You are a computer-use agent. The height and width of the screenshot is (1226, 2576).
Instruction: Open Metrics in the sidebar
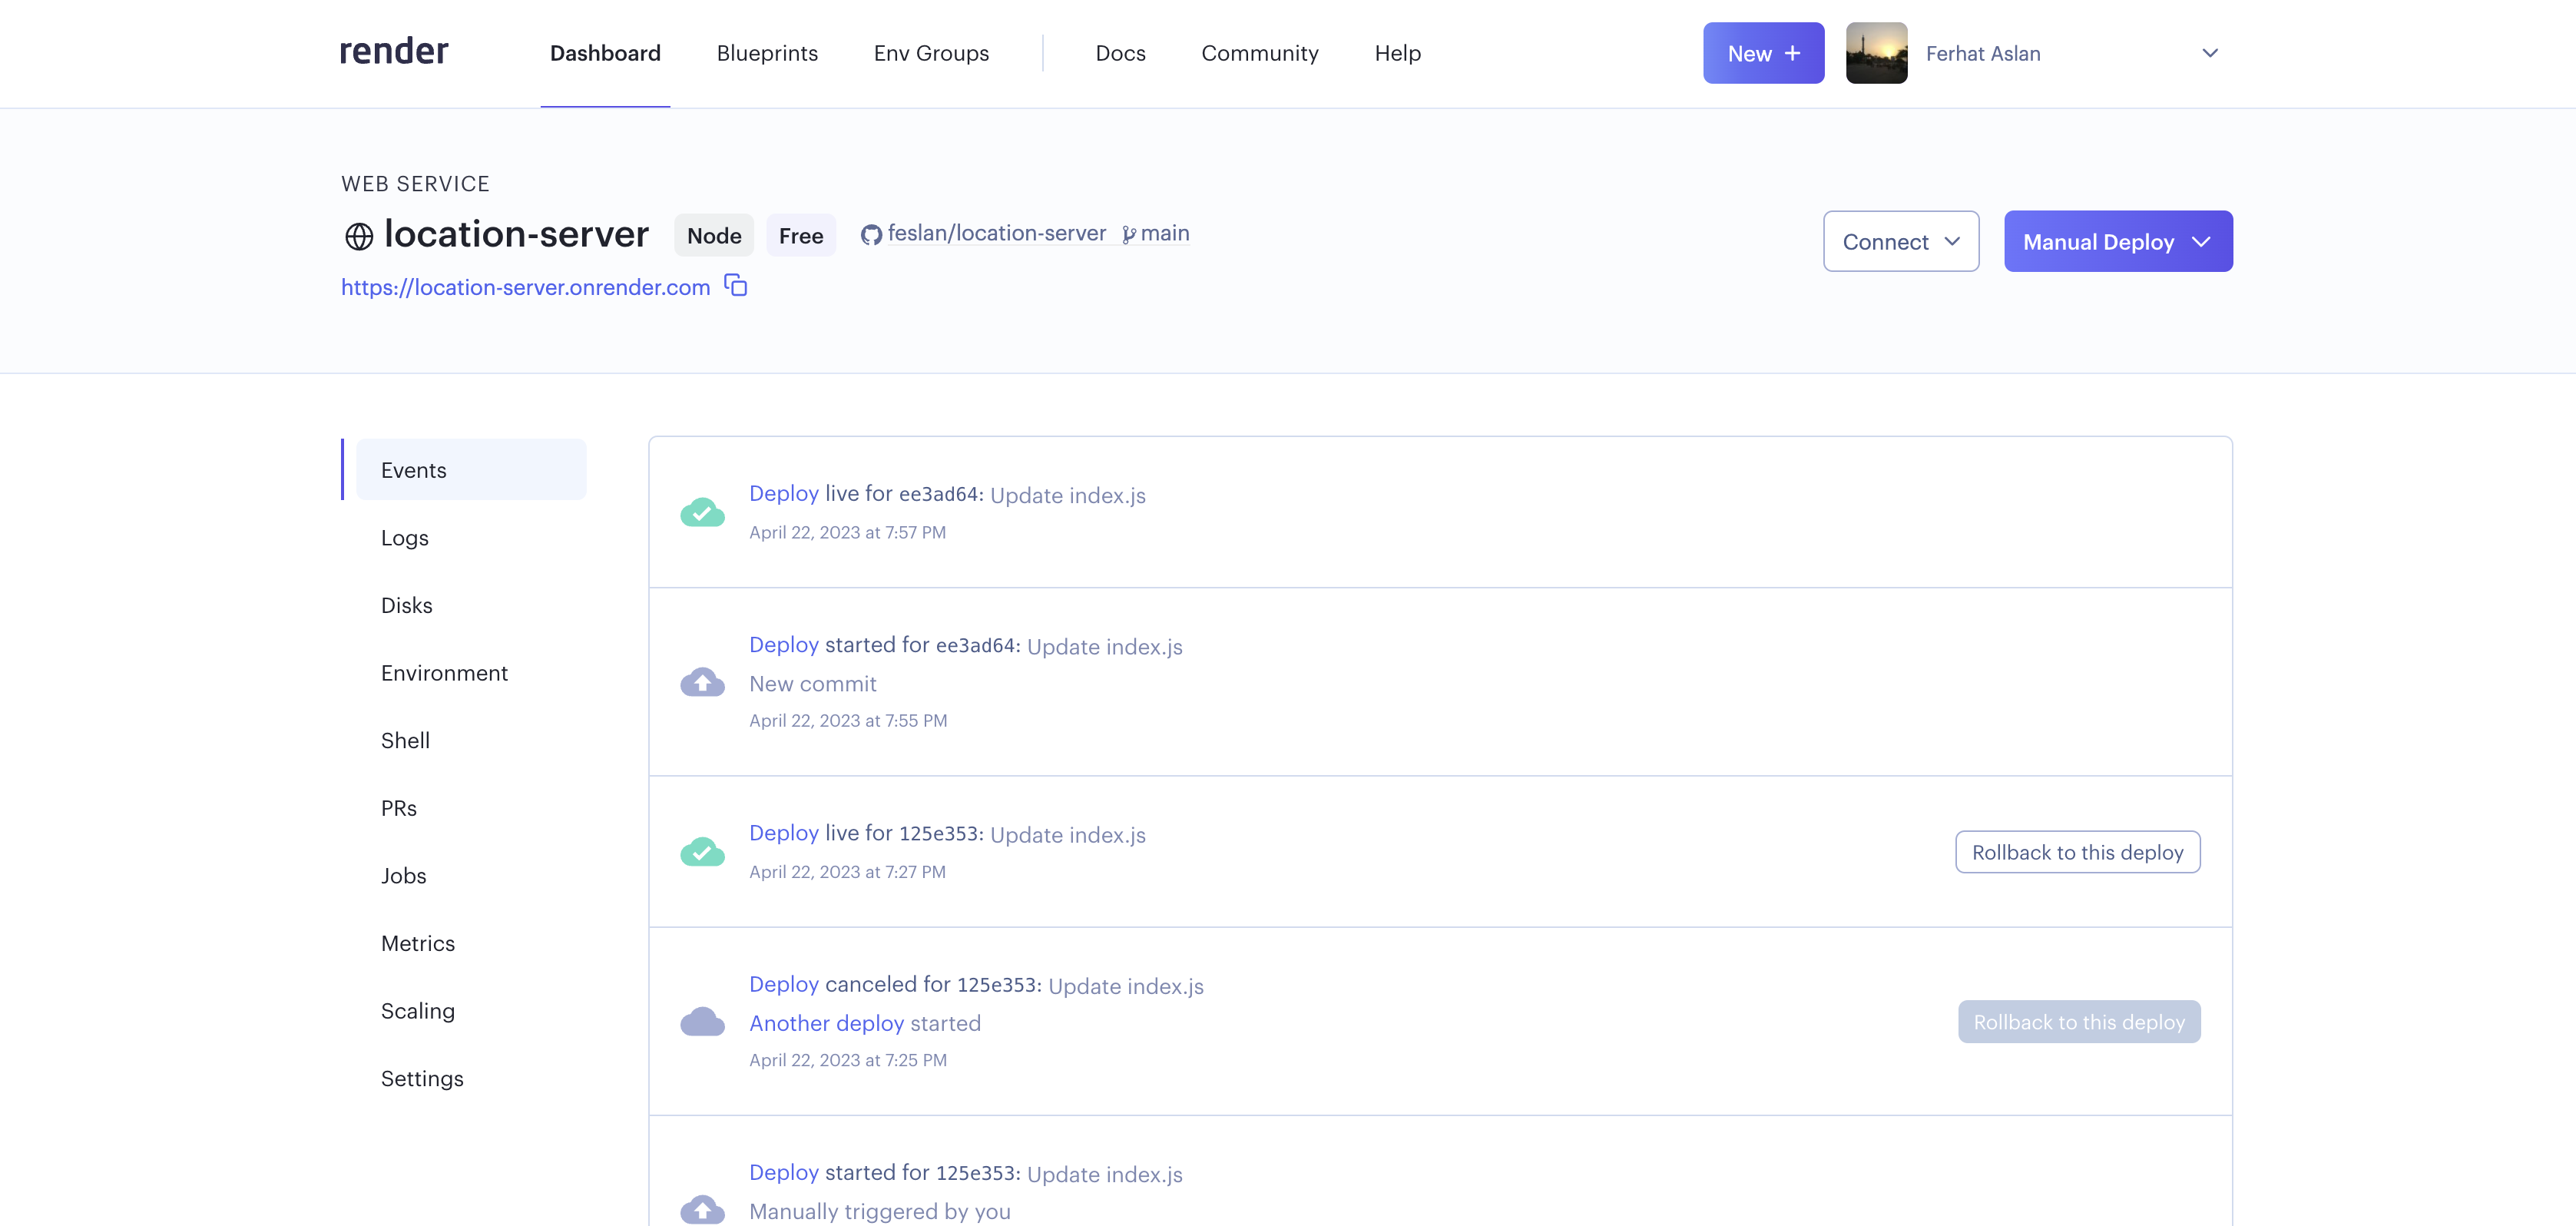pyautogui.click(x=418, y=943)
